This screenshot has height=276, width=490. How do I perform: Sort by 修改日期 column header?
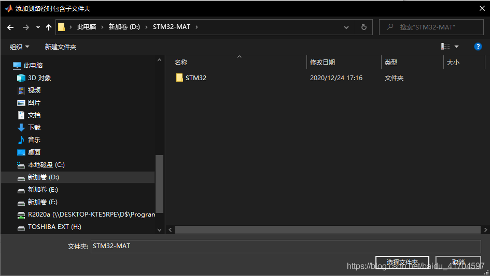tap(323, 63)
